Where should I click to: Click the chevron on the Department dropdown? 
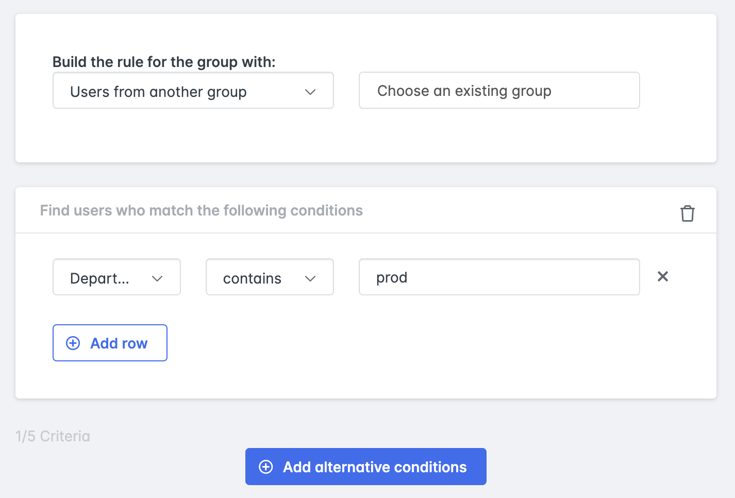tap(158, 278)
